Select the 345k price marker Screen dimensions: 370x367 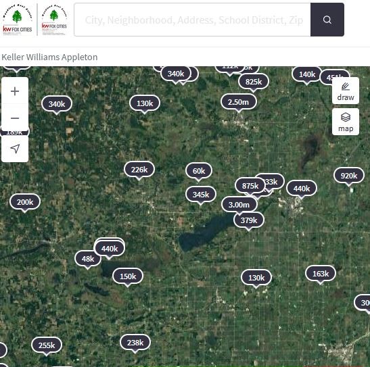click(201, 195)
